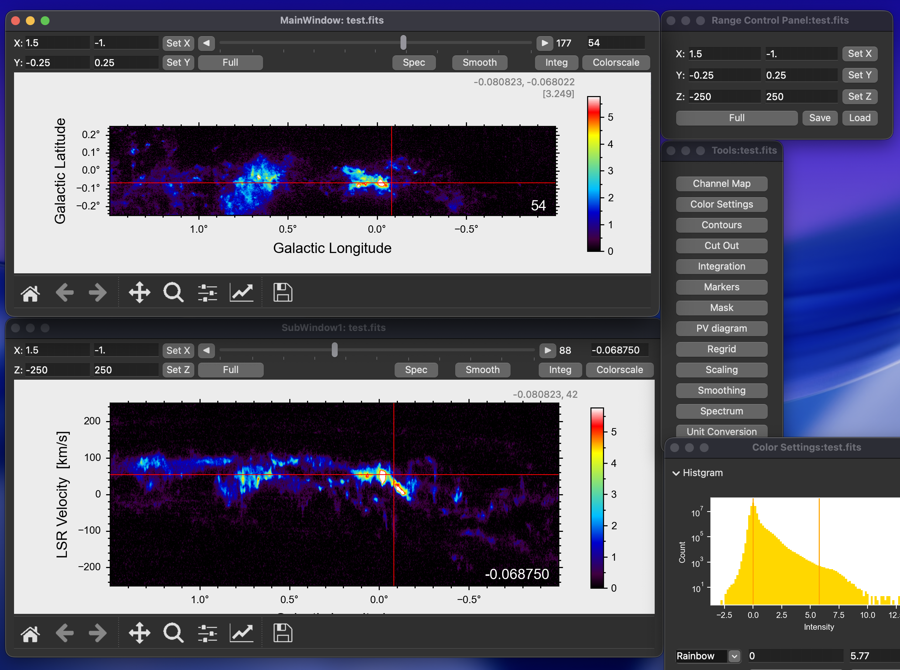The width and height of the screenshot is (900, 670).
Task: Open axis edit chart icon in SubWindow1
Action: pyautogui.click(x=242, y=633)
